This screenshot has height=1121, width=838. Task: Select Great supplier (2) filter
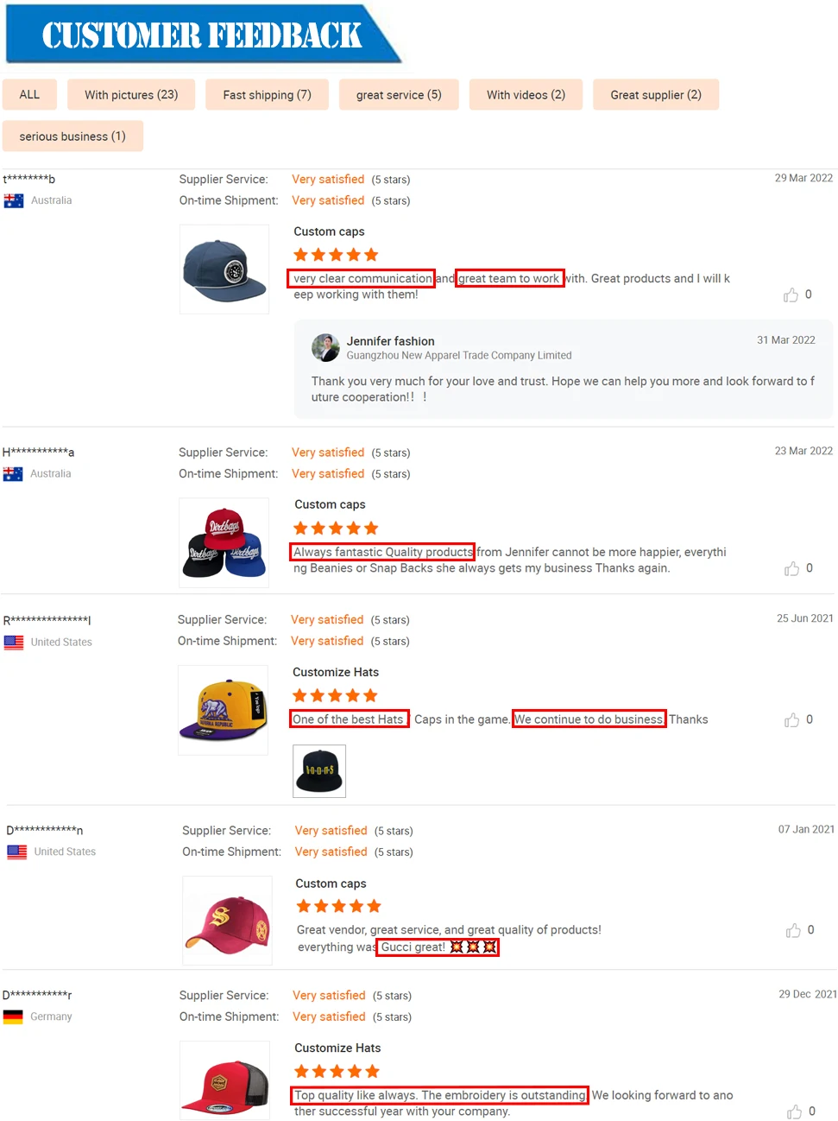pos(656,95)
